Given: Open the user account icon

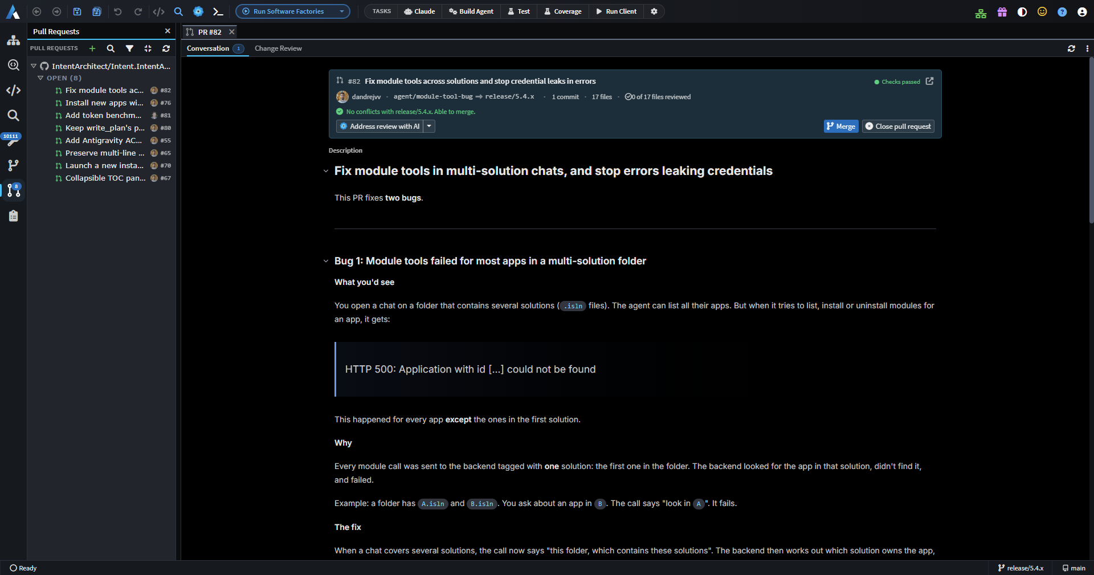Looking at the screenshot, I should [1082, 12].
